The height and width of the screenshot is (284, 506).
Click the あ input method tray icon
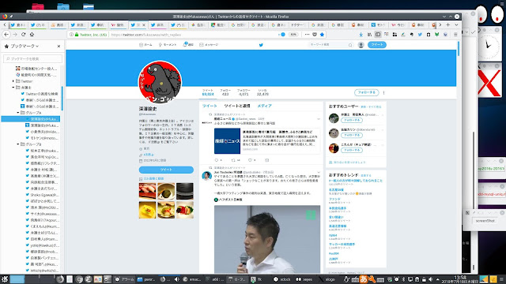[364, 279]
